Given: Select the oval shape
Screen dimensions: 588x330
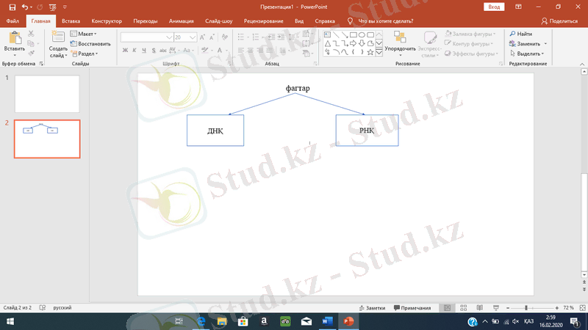Looking at the screenshot, I should (x=362, y=34).
